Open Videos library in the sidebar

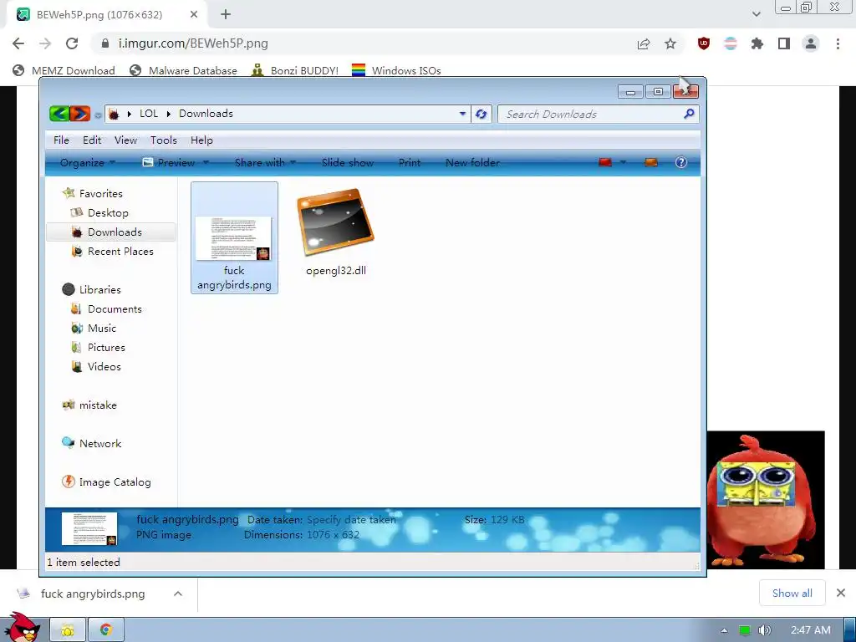(104, 367)
